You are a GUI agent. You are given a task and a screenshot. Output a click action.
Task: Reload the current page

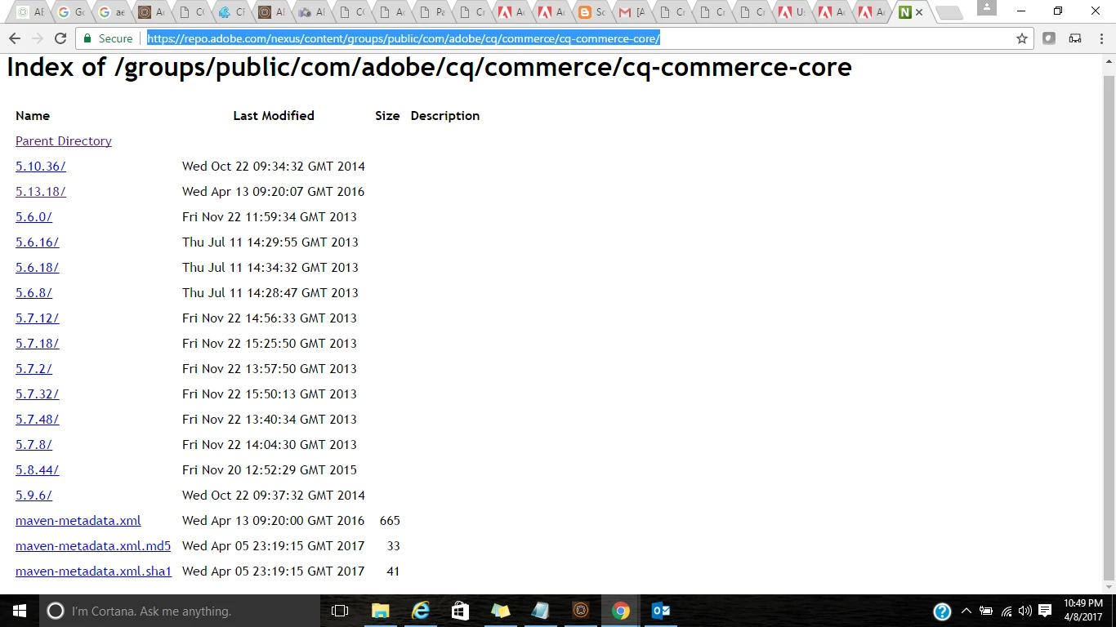60,38
